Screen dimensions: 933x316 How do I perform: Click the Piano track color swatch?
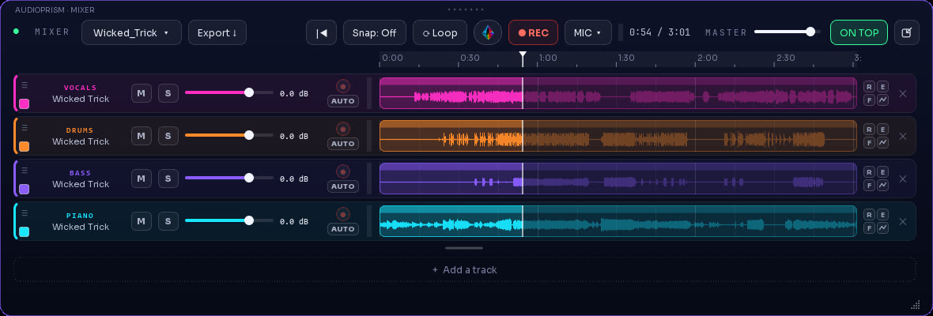click(25, 232)
